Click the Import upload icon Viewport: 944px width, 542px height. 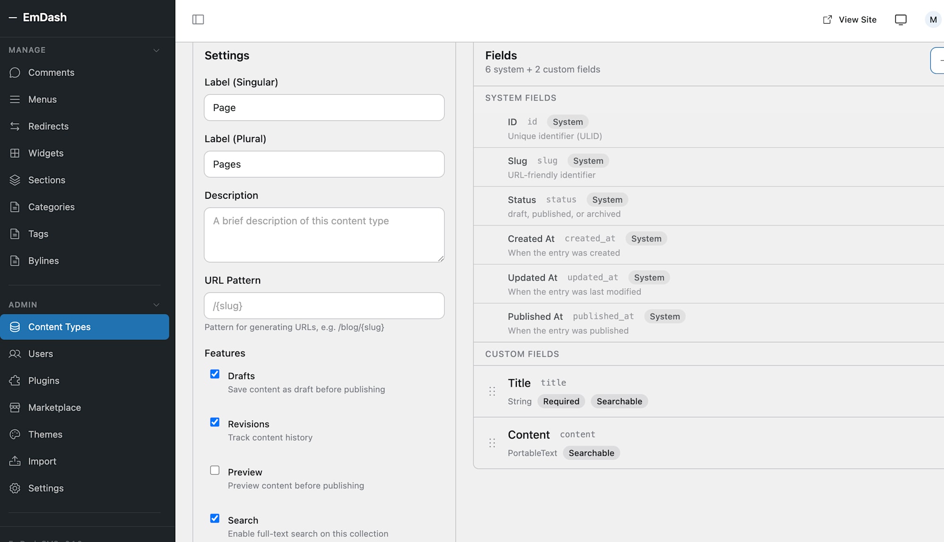pyautogui.click(x=15, y=461)
